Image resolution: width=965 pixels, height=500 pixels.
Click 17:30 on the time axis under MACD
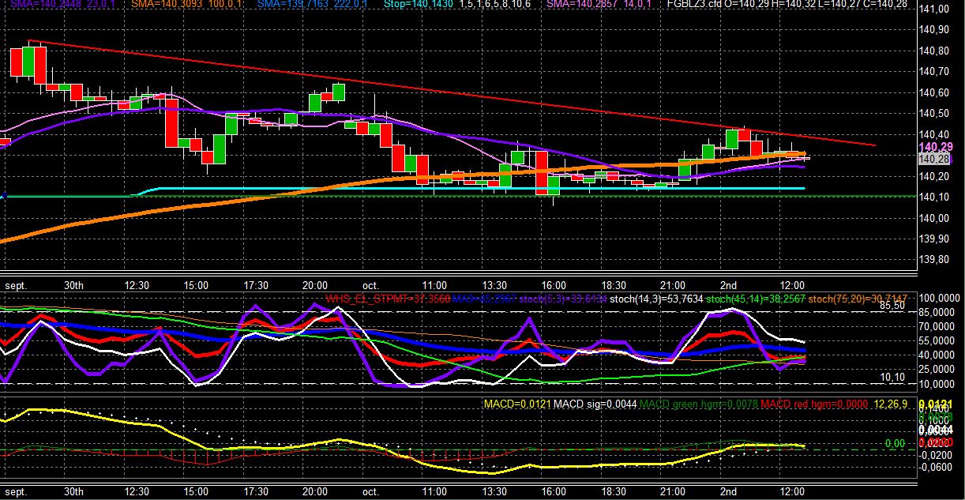256,492
